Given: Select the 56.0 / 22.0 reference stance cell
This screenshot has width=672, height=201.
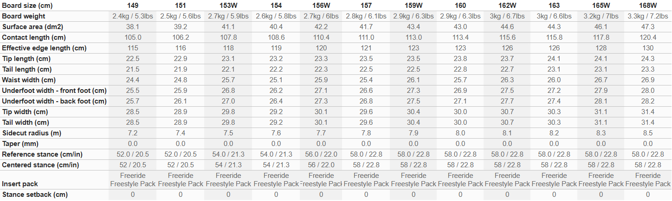Looking at the screenshot, I should [321, 154].
